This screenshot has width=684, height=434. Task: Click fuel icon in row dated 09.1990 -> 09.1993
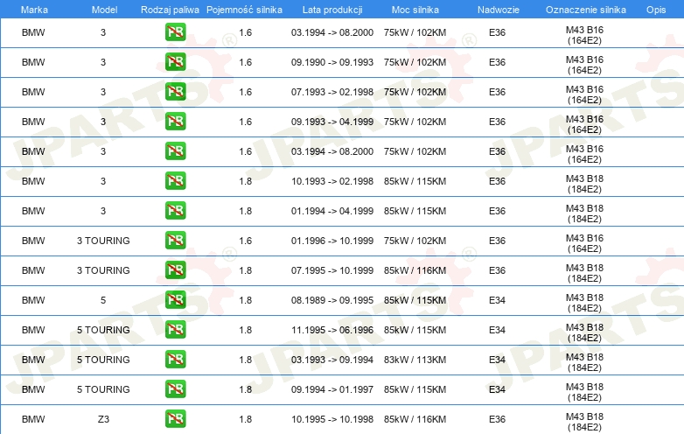click(x=175, y=62)
